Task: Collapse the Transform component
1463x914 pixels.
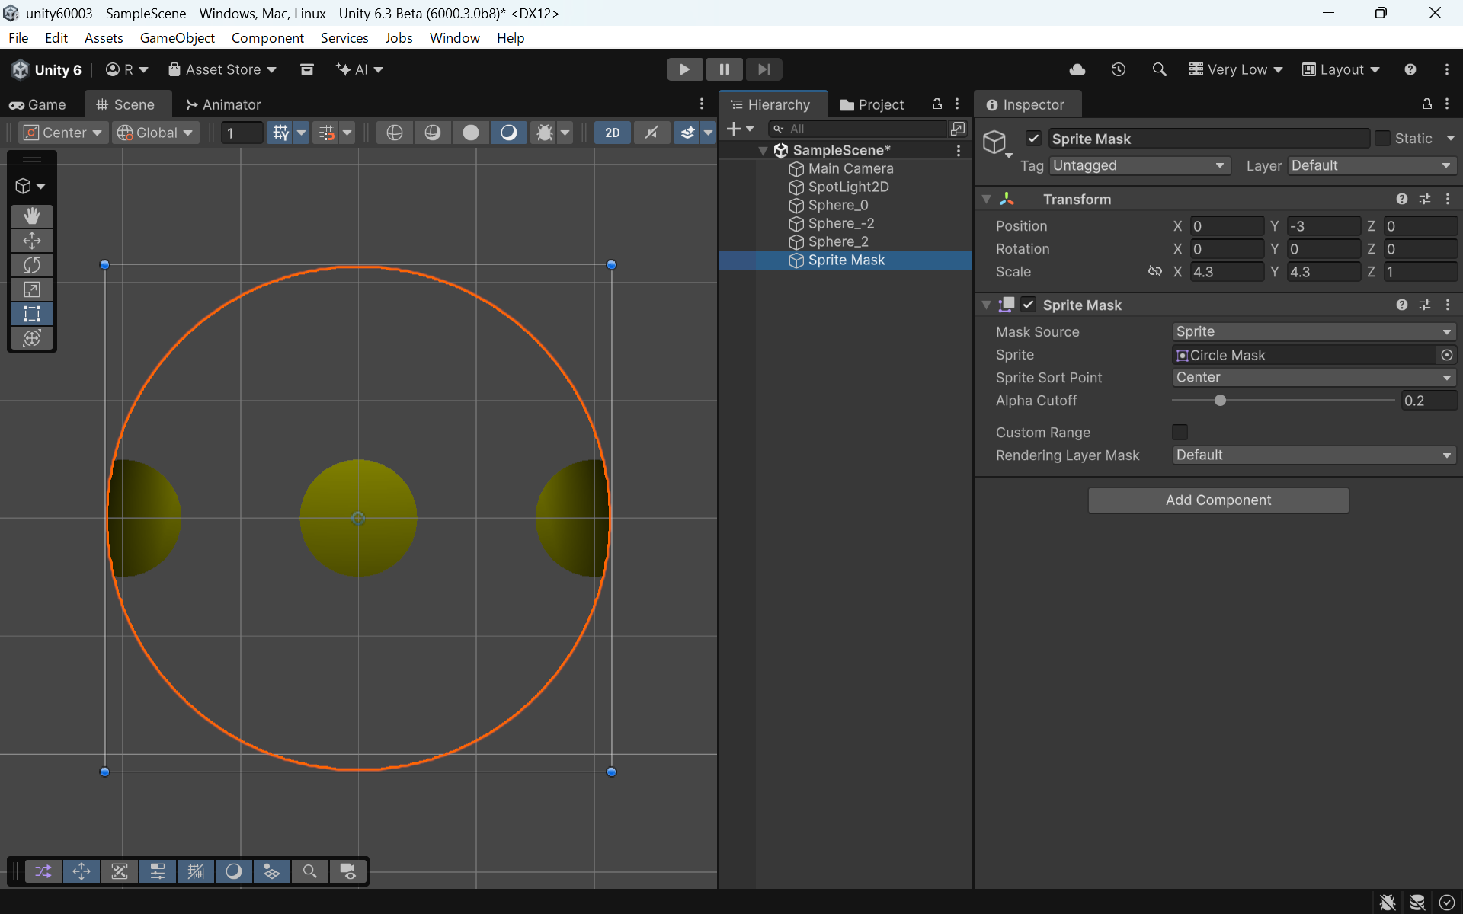Action: point(987,200)
